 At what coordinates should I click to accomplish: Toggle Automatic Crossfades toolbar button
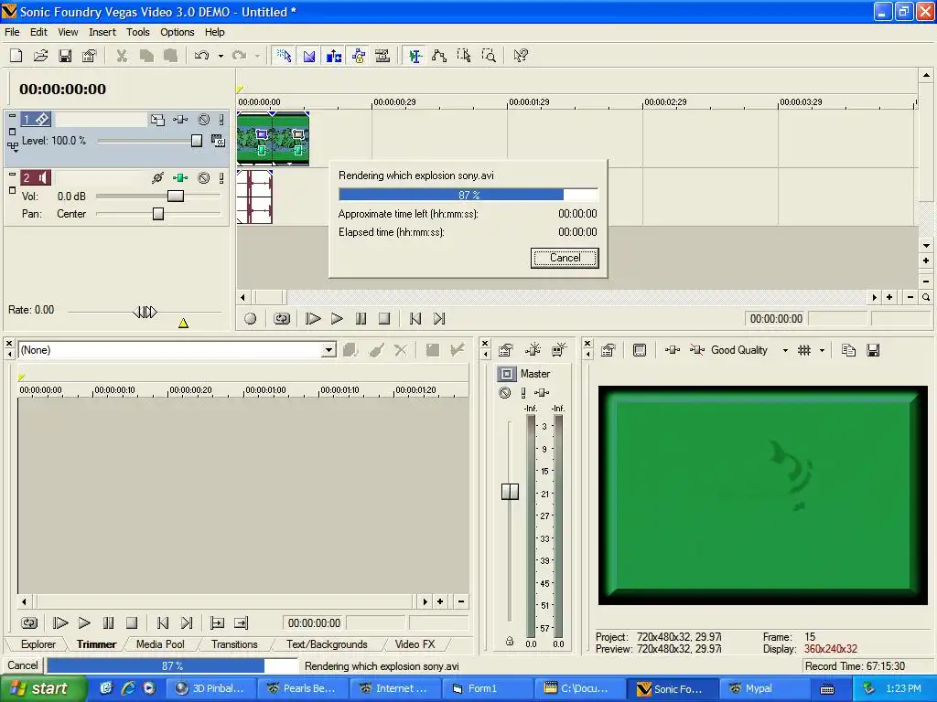(309, 56)
